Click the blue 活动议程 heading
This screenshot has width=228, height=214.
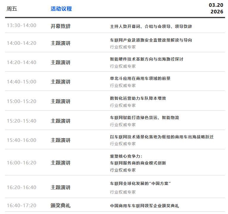point(61,9)
